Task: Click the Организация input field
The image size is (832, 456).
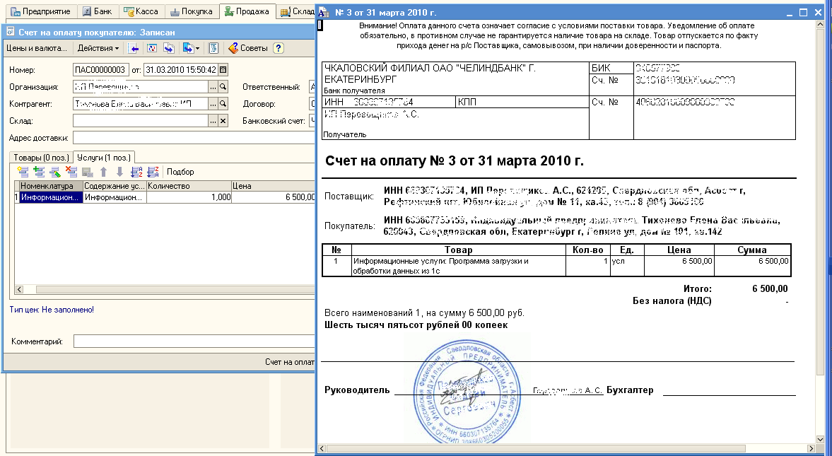Action: coord(141,87)
